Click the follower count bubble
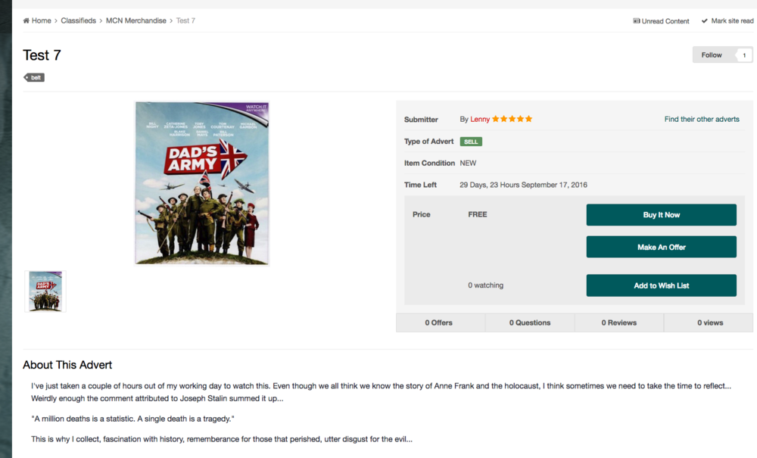The height and width of the screenshot is (458, 757). (x=744, y=55)
